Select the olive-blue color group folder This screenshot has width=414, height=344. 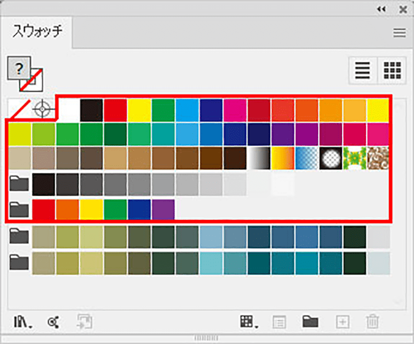pyautogui.click(x=19, y=236)
